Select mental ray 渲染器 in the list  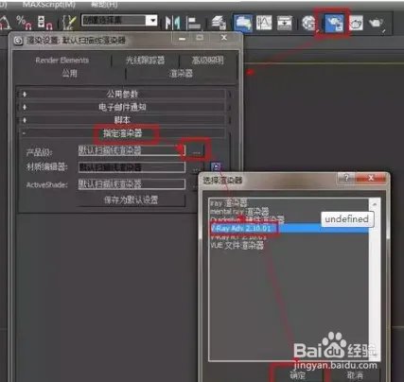click(x=239, y=211)
